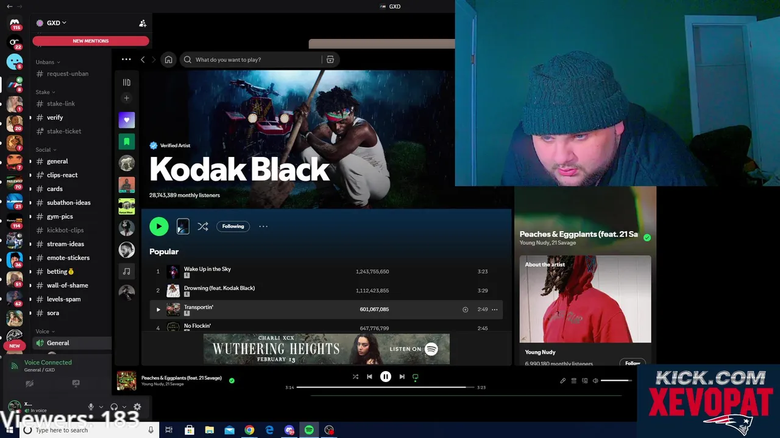Screen dimensions: 780x438
Task: Click now playing album art thumbnail
Action: point(127,381)
